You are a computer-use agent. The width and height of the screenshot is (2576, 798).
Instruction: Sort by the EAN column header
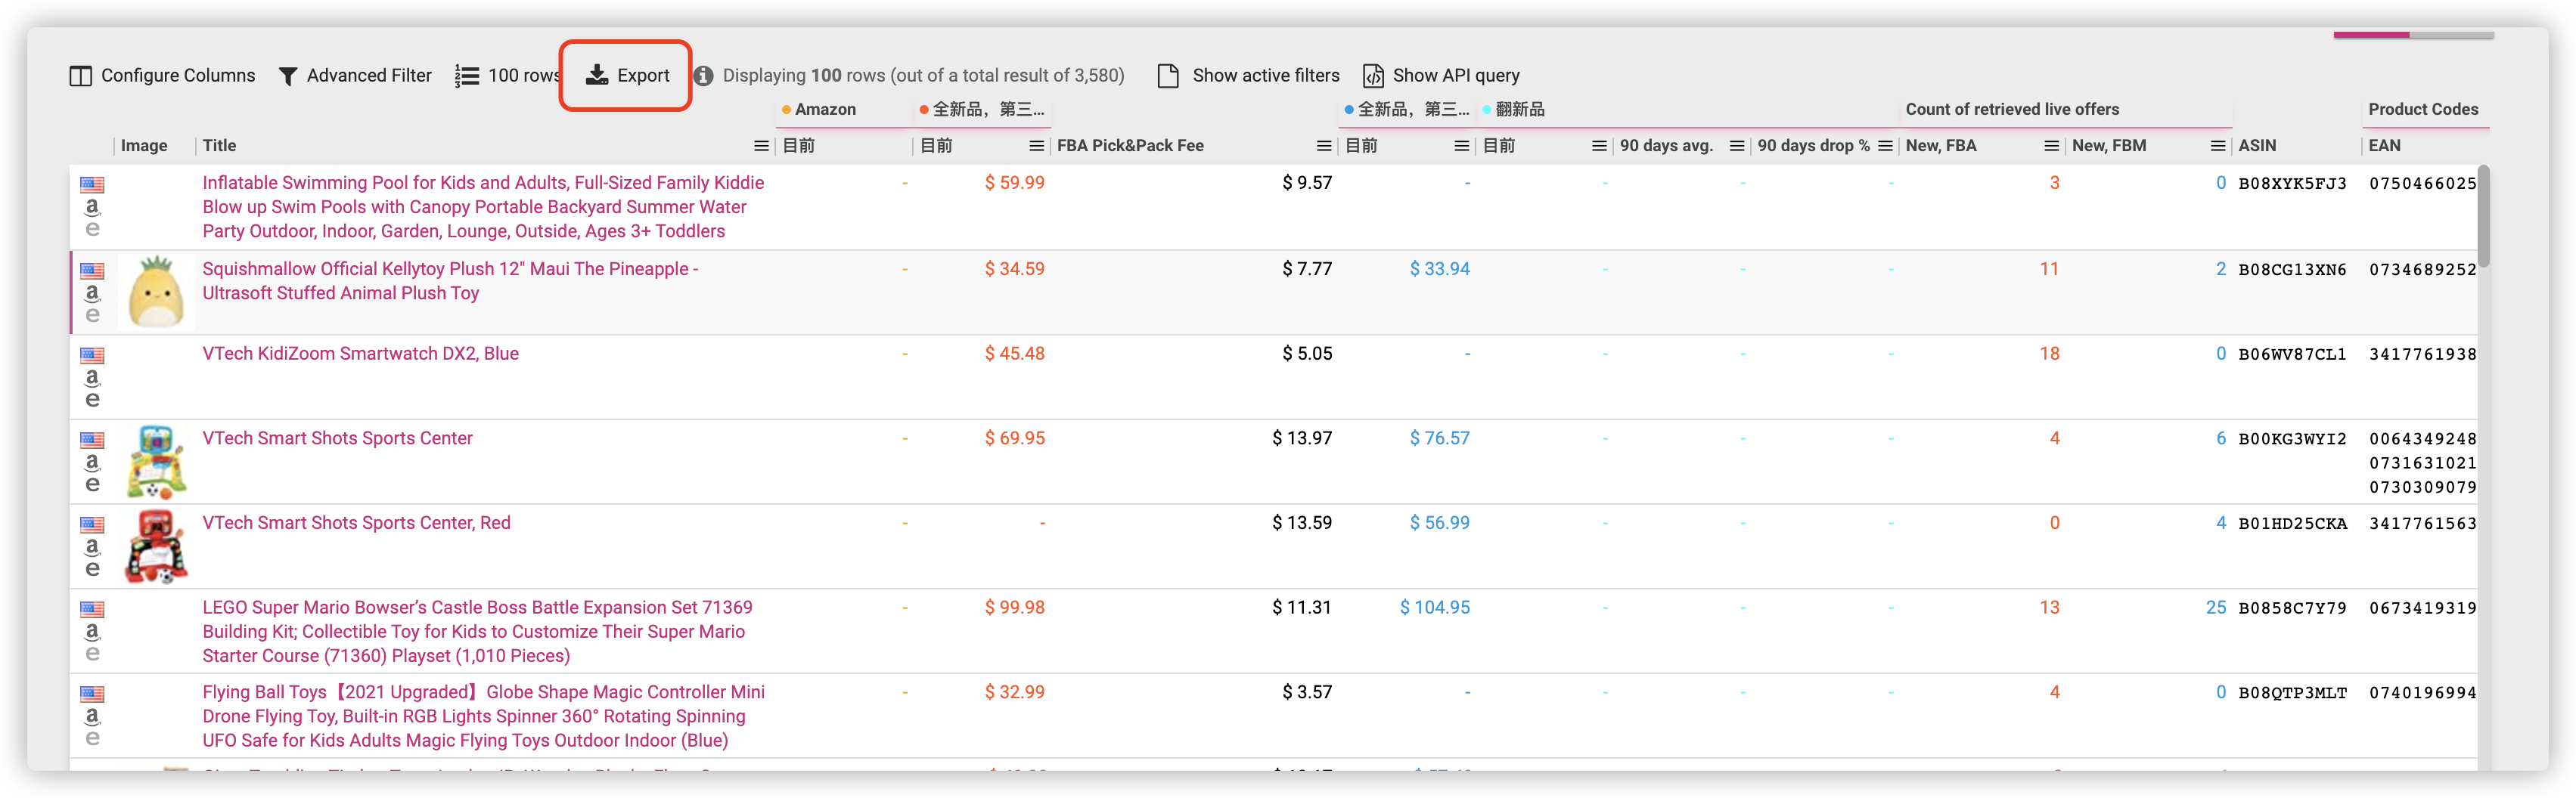pos(2384,146)
